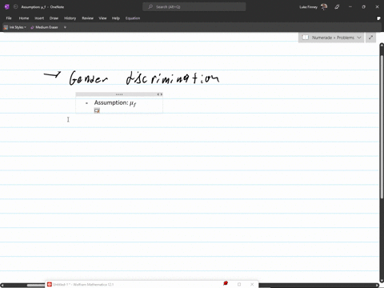The height and width of the screenshot is (288, 384).
Task: Open the Luke Finney account profile
Action: coord(313,7)
